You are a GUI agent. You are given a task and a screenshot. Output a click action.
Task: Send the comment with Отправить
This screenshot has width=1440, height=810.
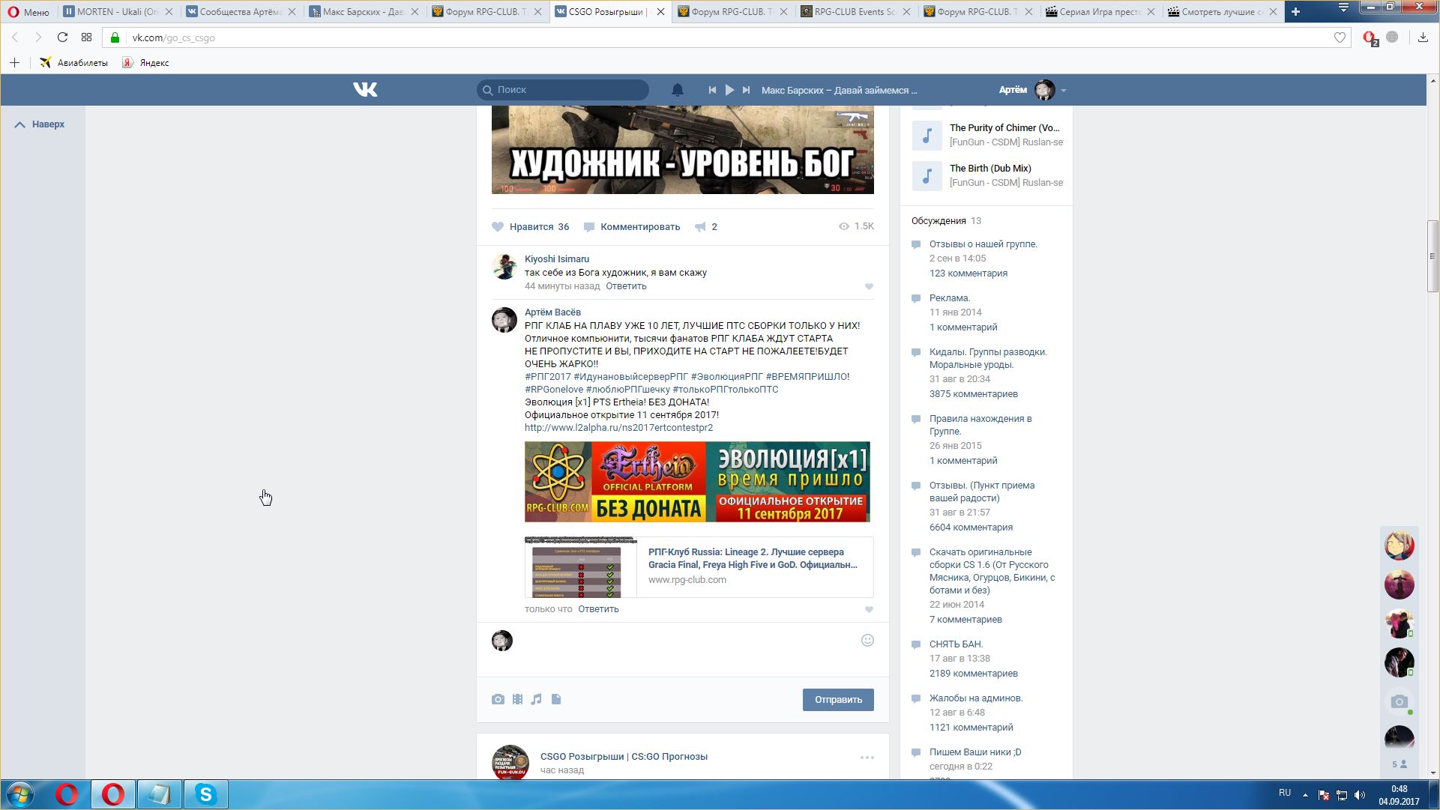pos(838,700)
